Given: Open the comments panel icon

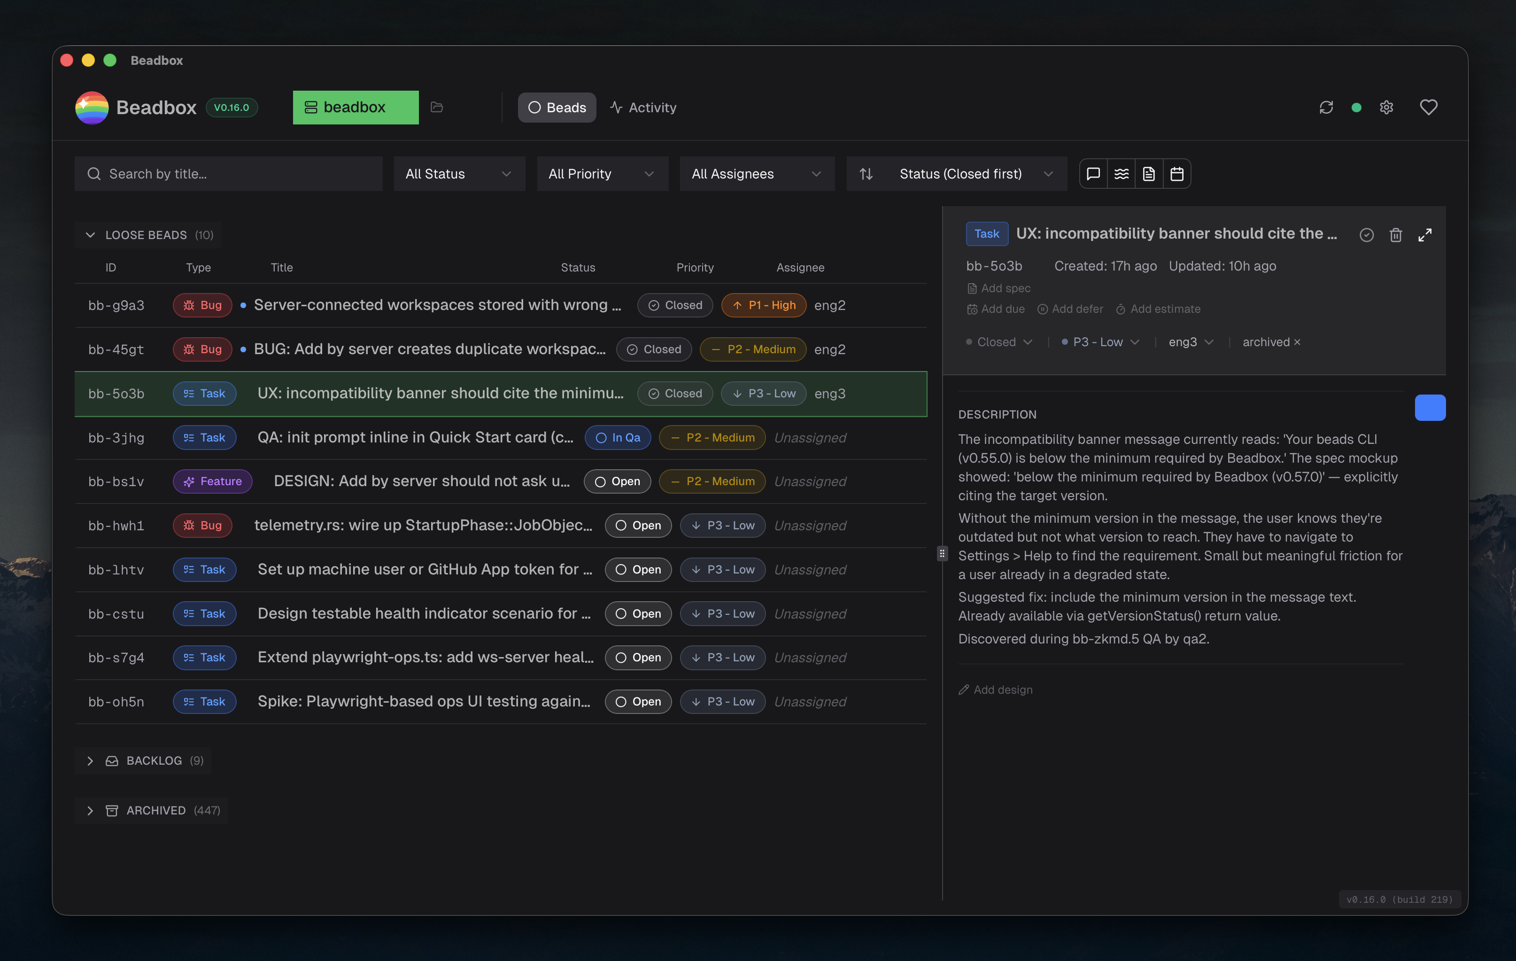Looking at the screenshot, I should 1093,173.
